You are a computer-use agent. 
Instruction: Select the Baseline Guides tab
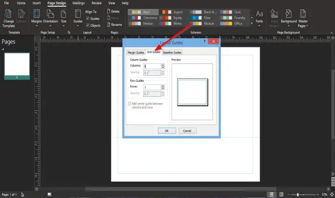tap(172, 52)
